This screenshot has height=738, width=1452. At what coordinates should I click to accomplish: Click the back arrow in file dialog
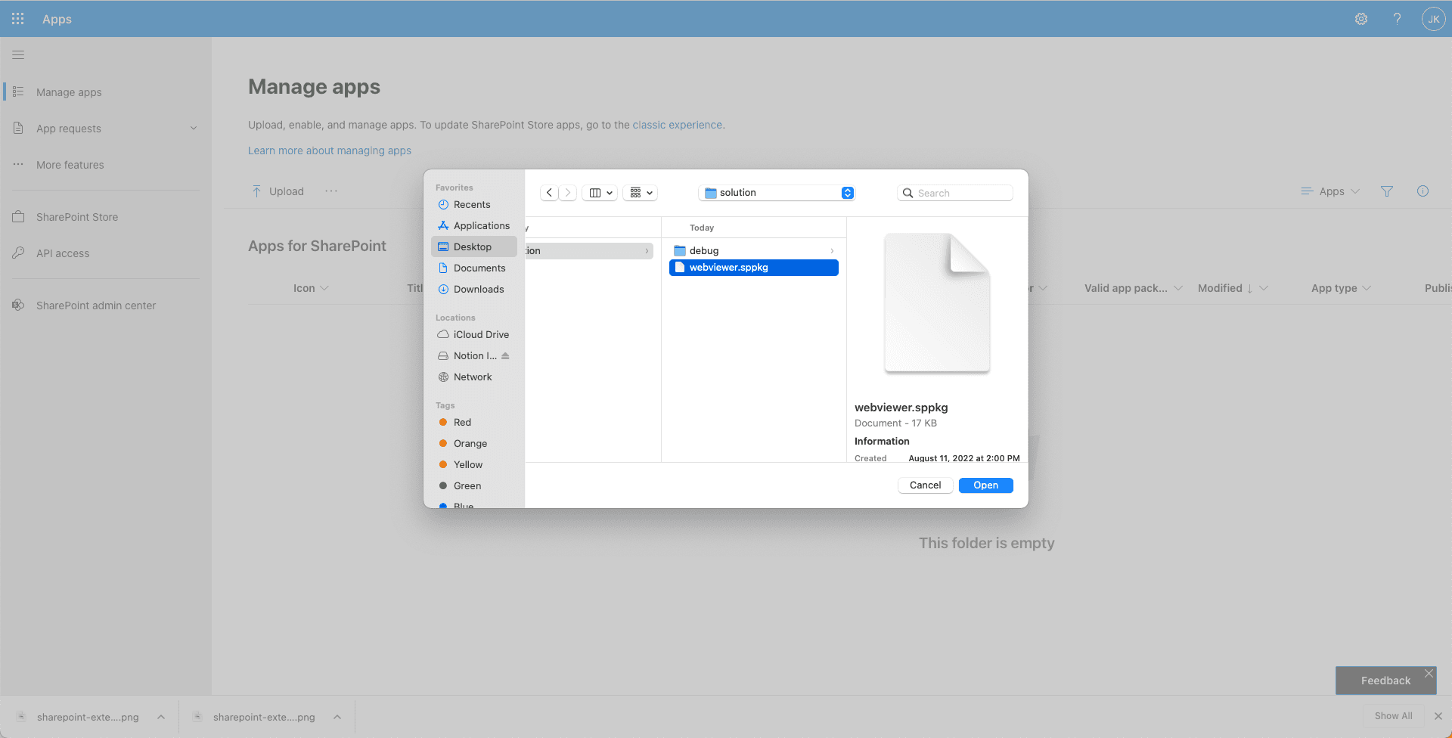tap(550, 193)
